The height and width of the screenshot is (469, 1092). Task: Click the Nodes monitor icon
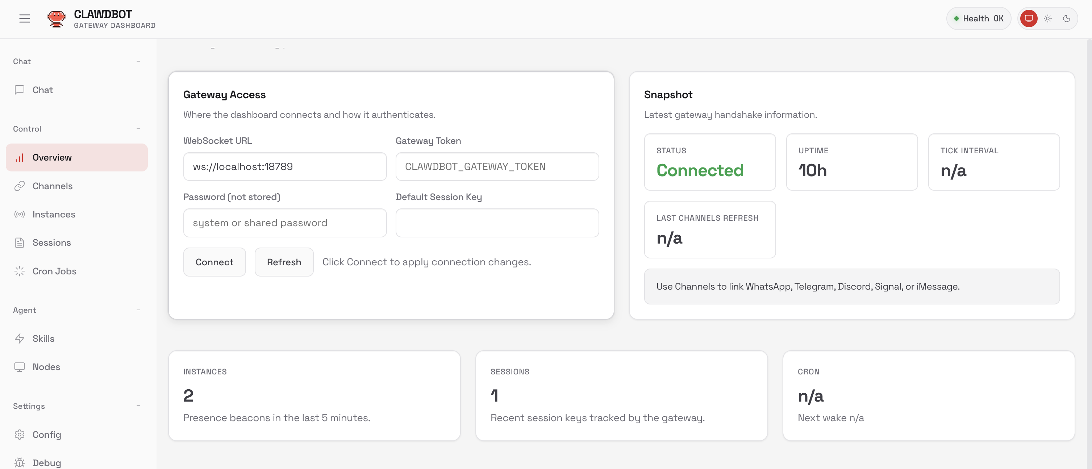pyautogui.click(x=20, y=367)
